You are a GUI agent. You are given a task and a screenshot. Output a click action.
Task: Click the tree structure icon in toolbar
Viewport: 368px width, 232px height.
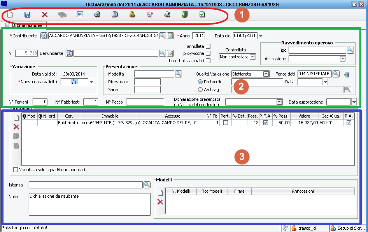pyautogui.click(x=80, y=15)
